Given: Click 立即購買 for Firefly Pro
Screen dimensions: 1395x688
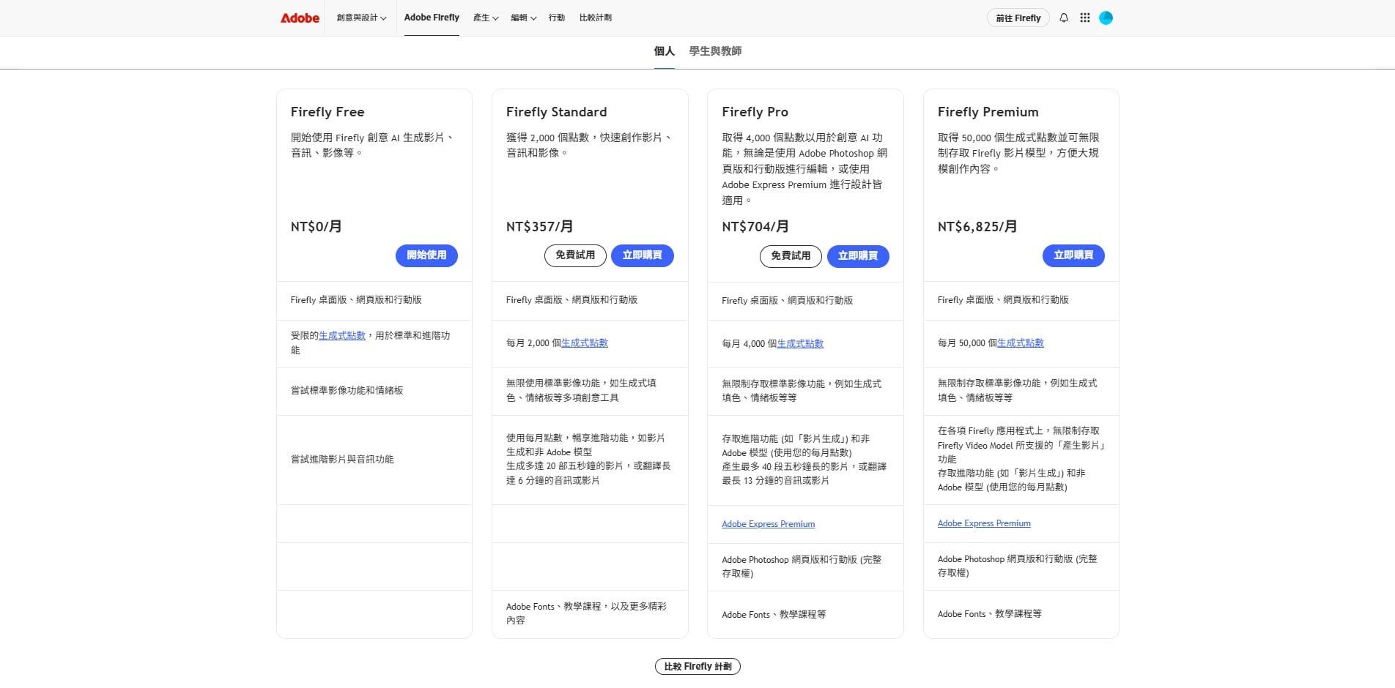Looking at the screenshot, I should (858, 256).
